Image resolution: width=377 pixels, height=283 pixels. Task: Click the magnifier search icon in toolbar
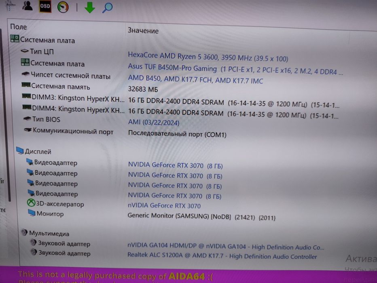coord(107,8)
